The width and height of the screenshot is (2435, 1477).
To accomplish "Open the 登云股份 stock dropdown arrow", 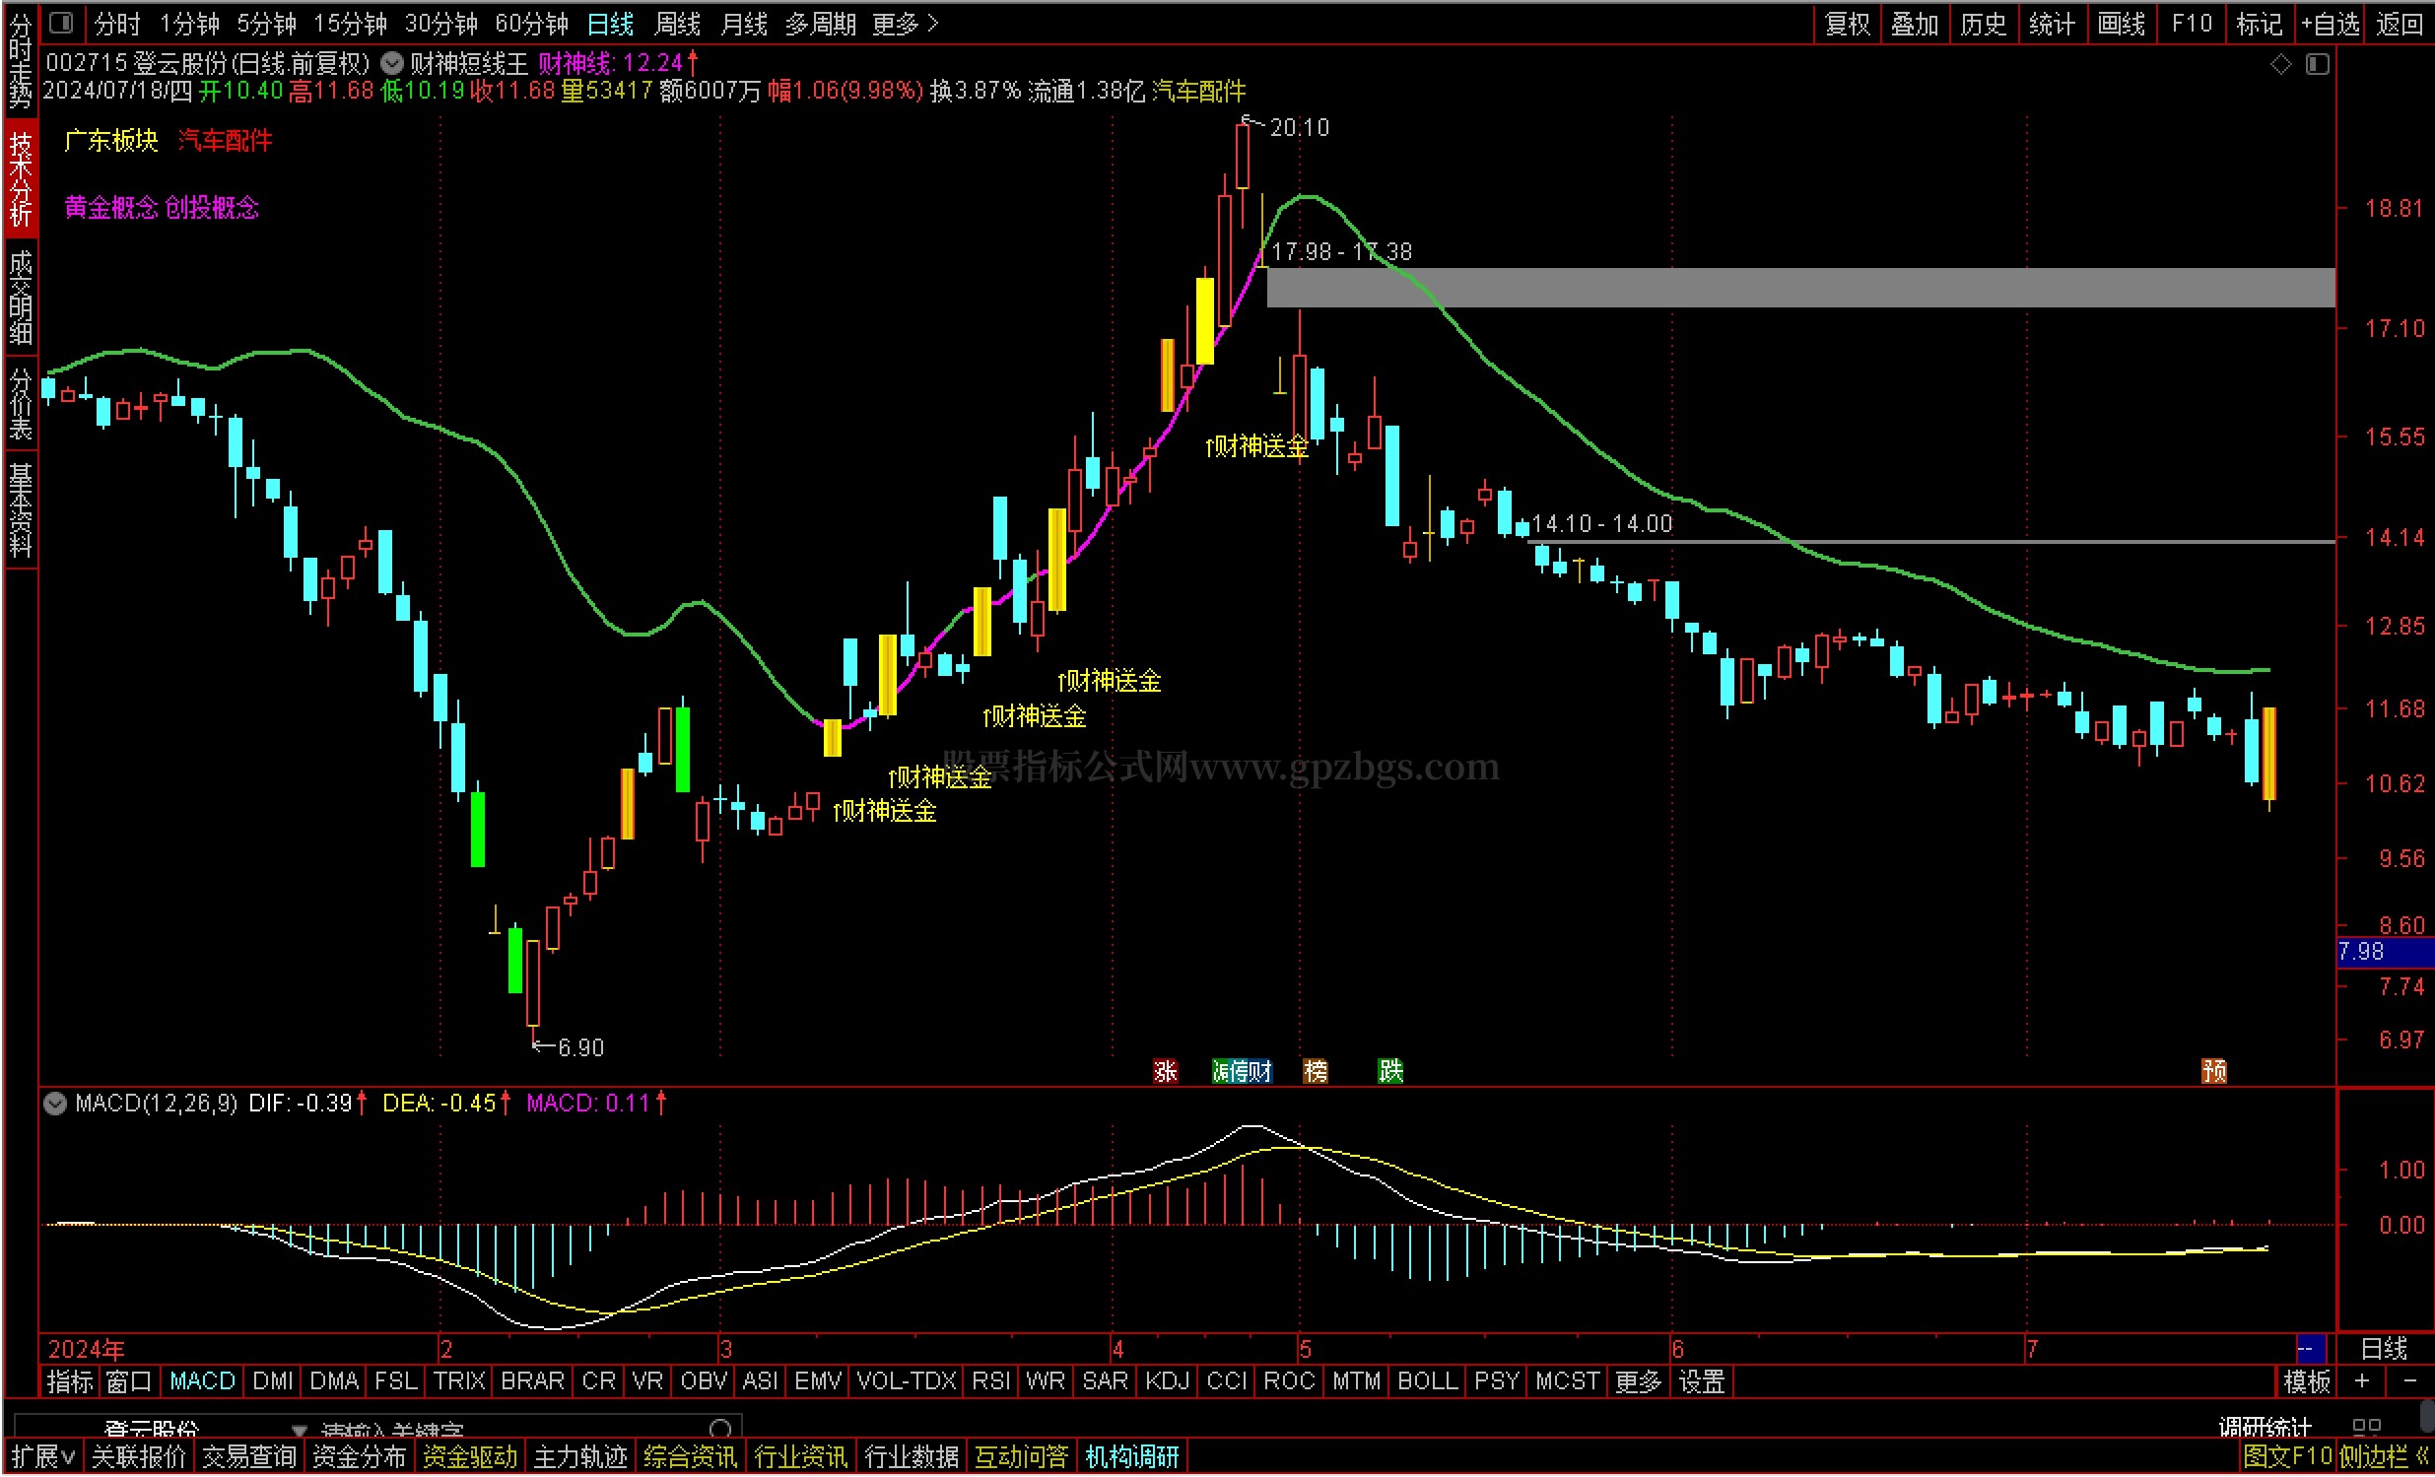I will tap(300, 1430).
